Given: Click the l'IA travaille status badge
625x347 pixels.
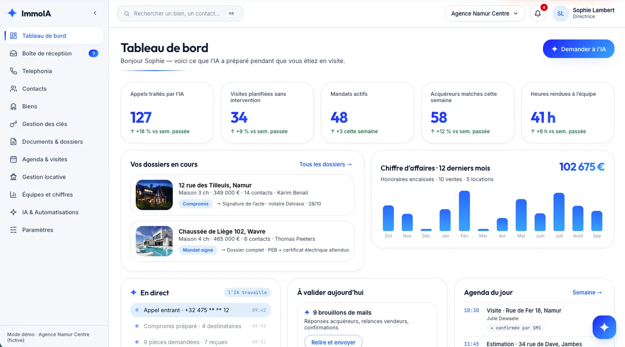Looking at the screenshot, I should coord(247,292).
